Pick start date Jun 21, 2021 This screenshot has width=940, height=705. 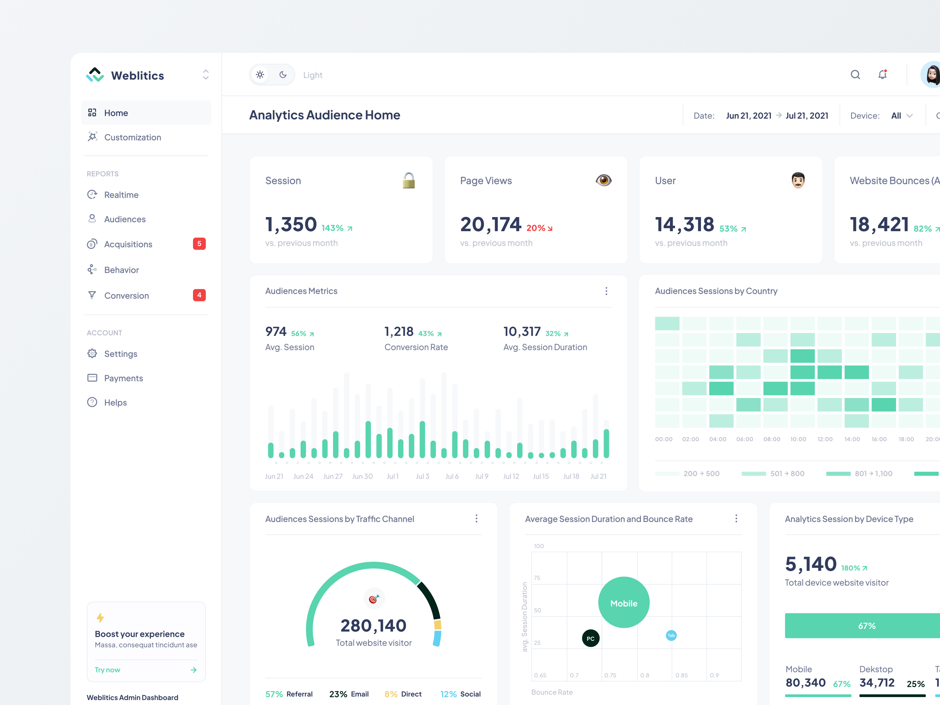(x=749, y=115)
